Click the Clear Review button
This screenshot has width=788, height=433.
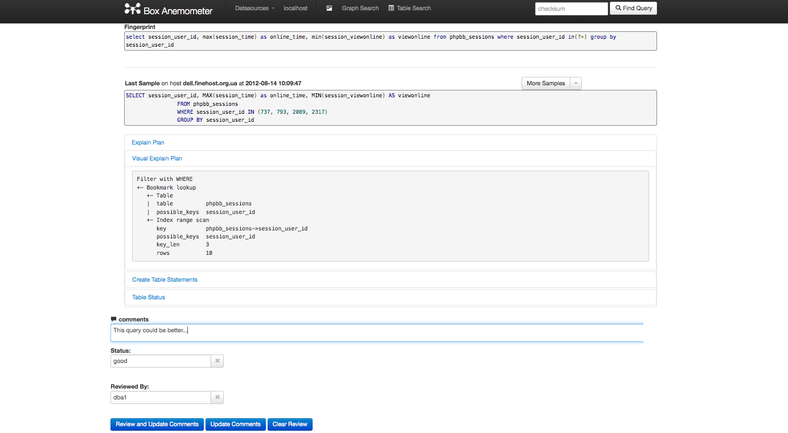(x=290, y=424)
